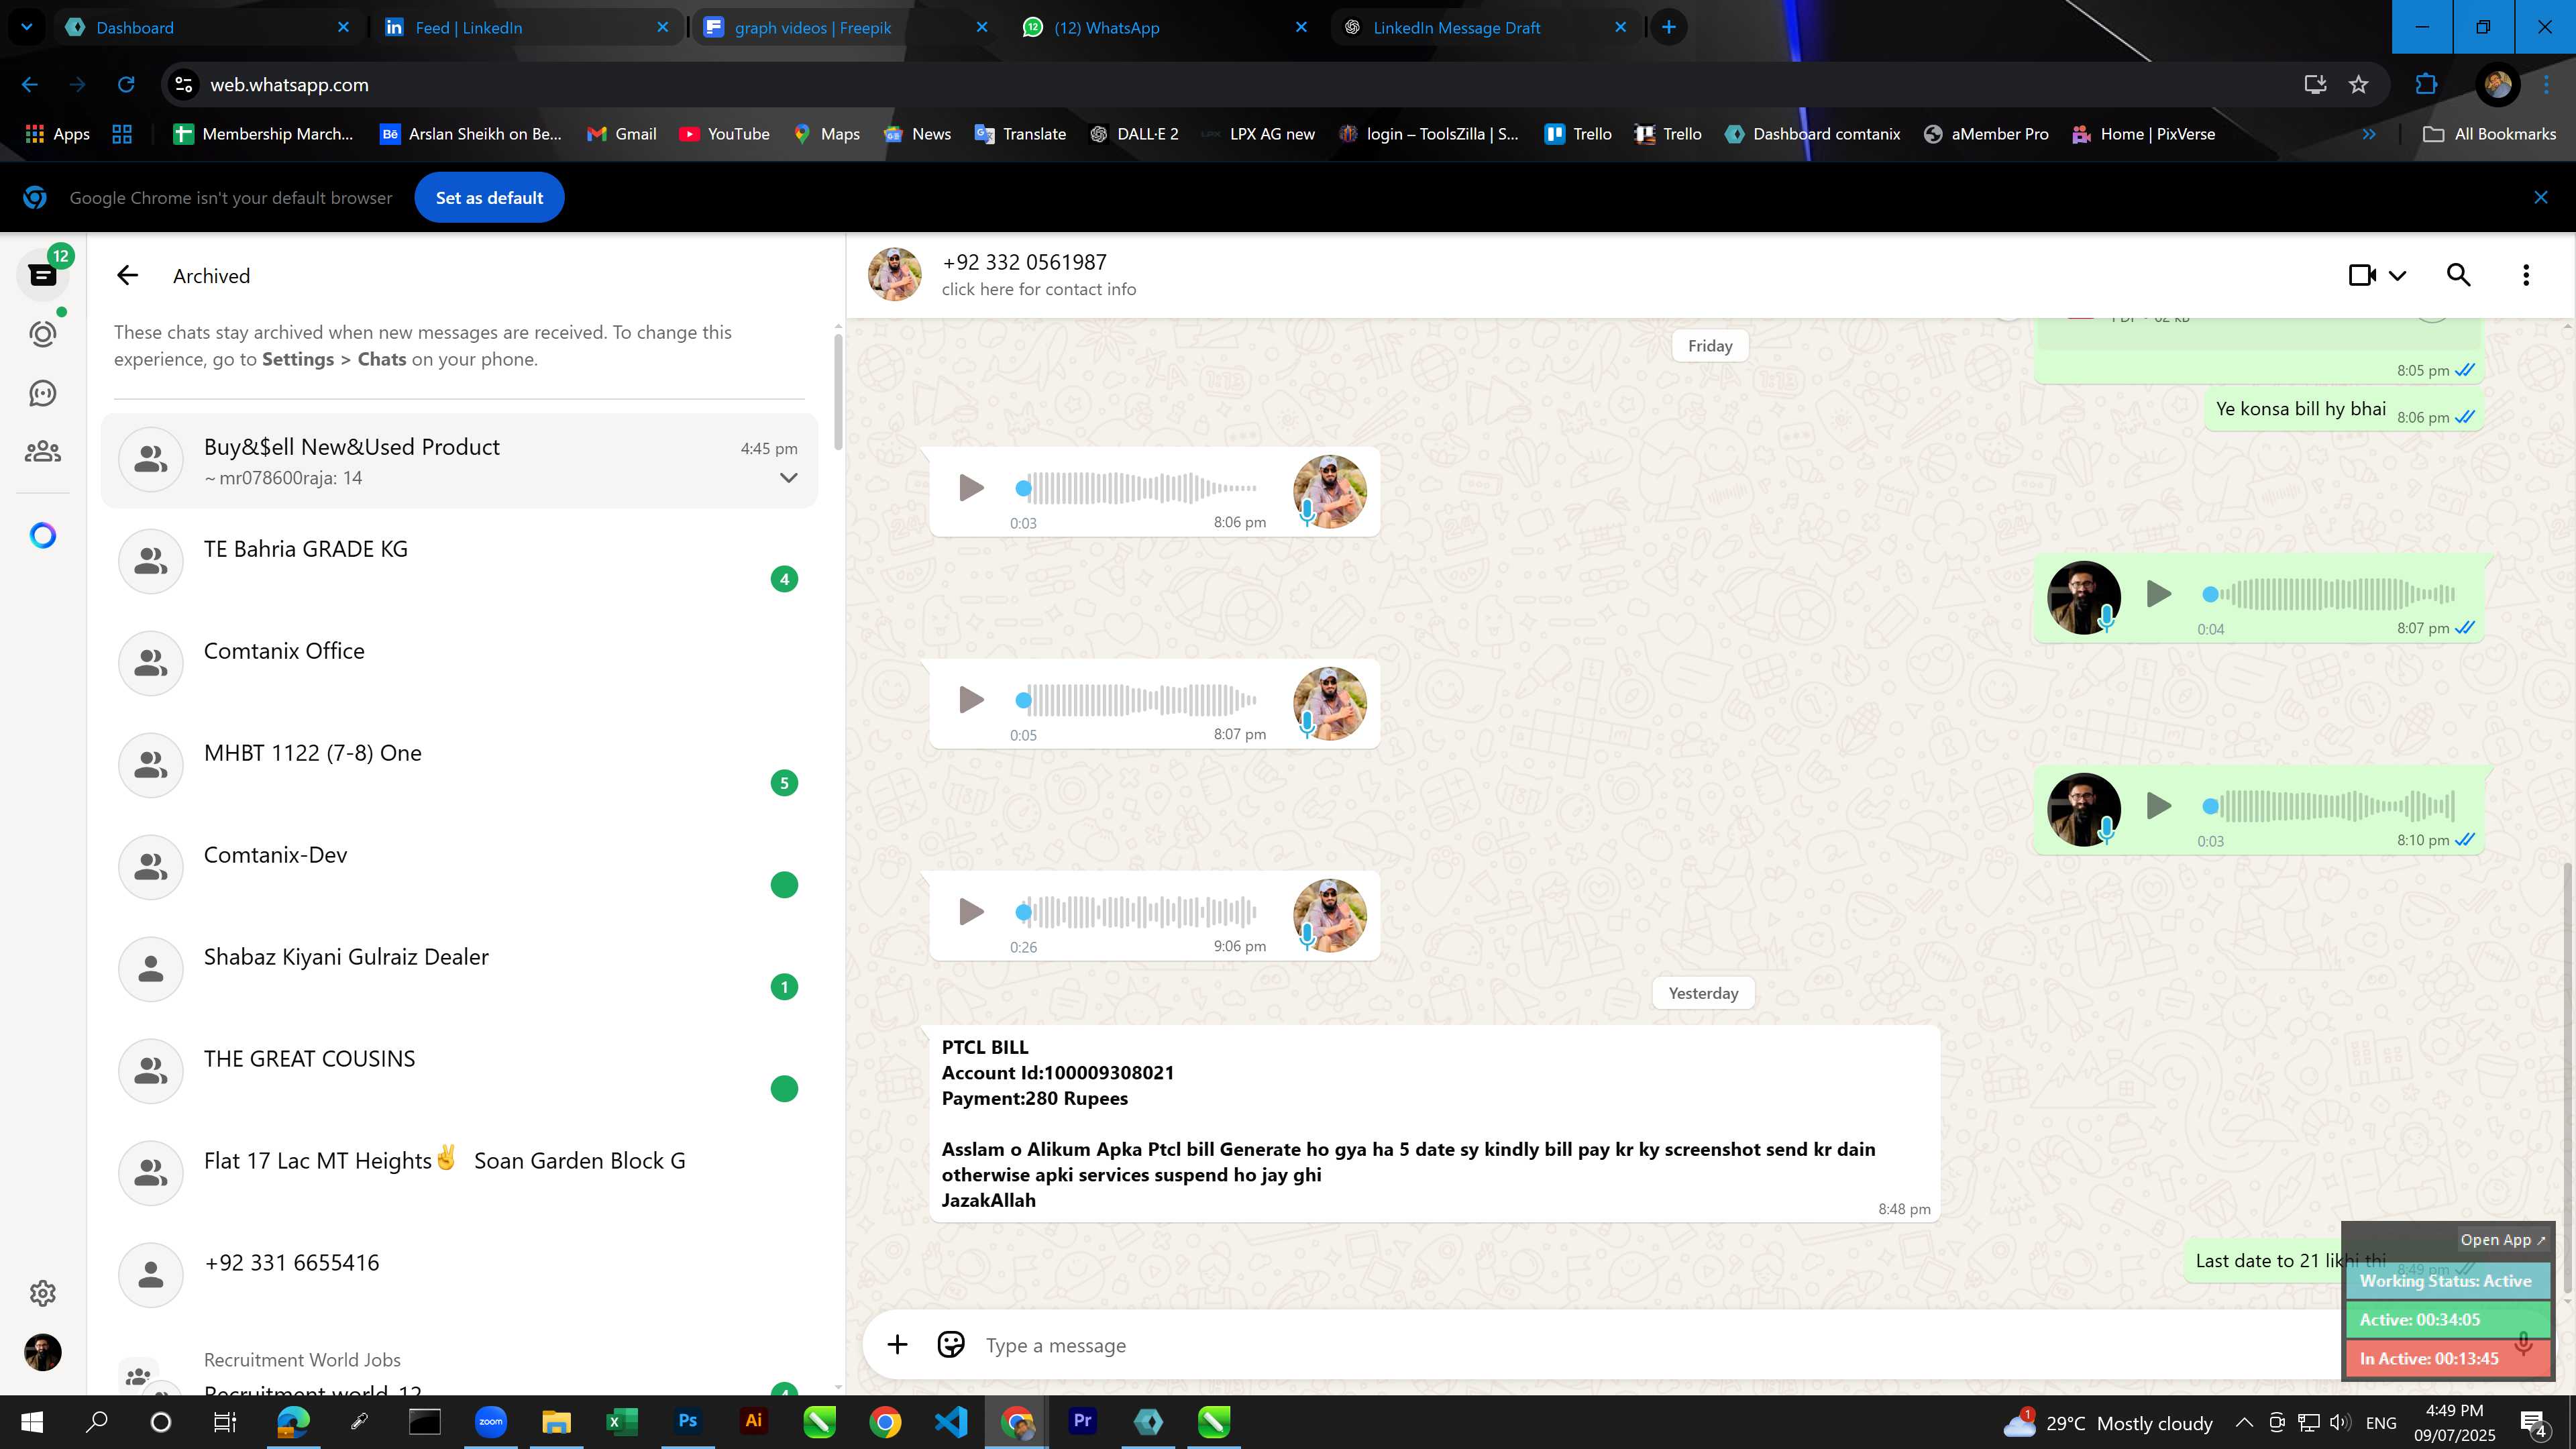Open the emoji and sticker picker
2576x1449 pixels.
950,1345
